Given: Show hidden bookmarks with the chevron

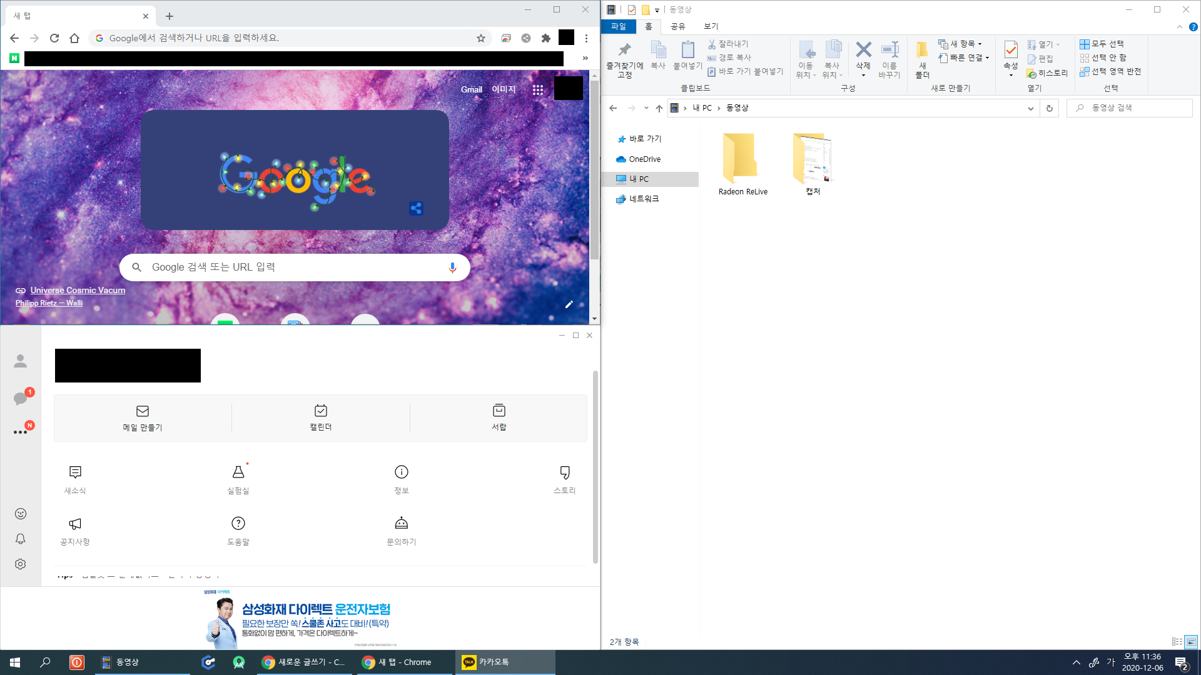Looking at the screenshot, I should click(x=585, y=58).
